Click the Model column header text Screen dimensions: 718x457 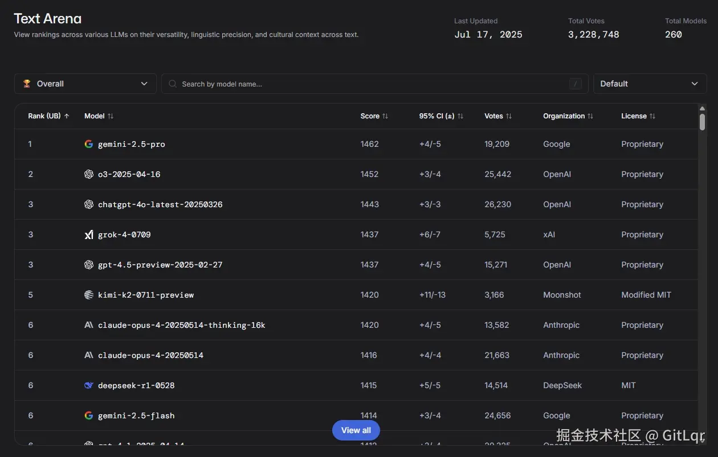[95, 116]
